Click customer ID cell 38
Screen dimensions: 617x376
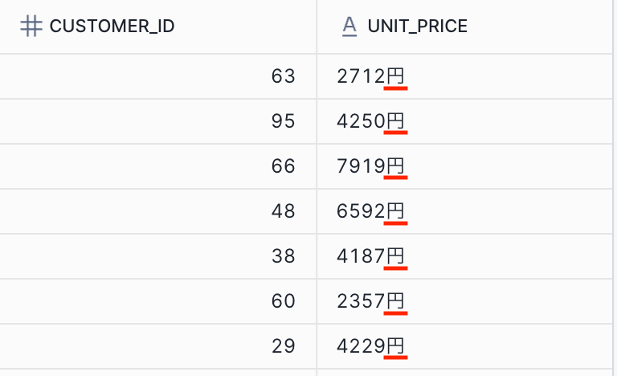click(283, 256)
